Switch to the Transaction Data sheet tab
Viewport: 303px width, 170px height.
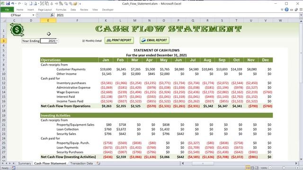coord(81,163)
